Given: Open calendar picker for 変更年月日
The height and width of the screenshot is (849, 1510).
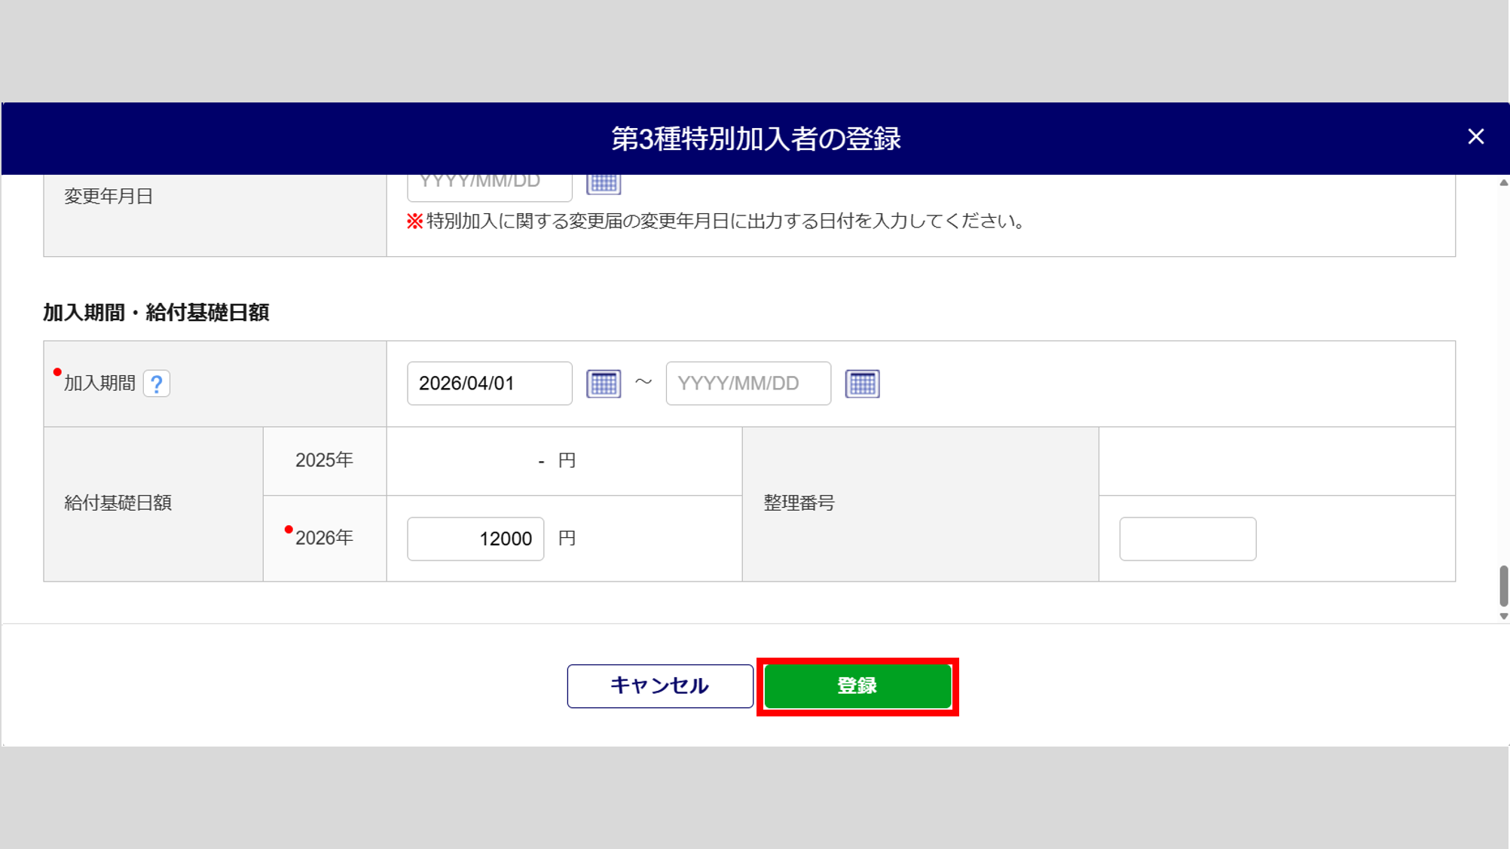Looking at the screenshot, I should click(604, 183).
